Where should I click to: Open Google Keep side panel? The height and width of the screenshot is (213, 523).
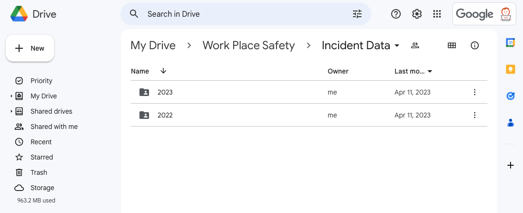[x=511, y=69]
